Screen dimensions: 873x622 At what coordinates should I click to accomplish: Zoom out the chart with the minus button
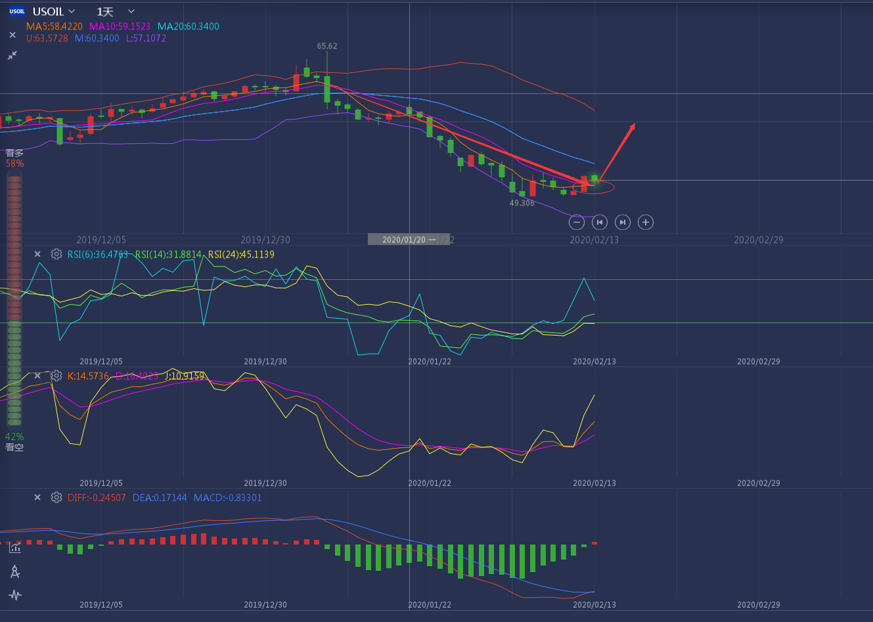pyautogui.click(x=576, y=222)
